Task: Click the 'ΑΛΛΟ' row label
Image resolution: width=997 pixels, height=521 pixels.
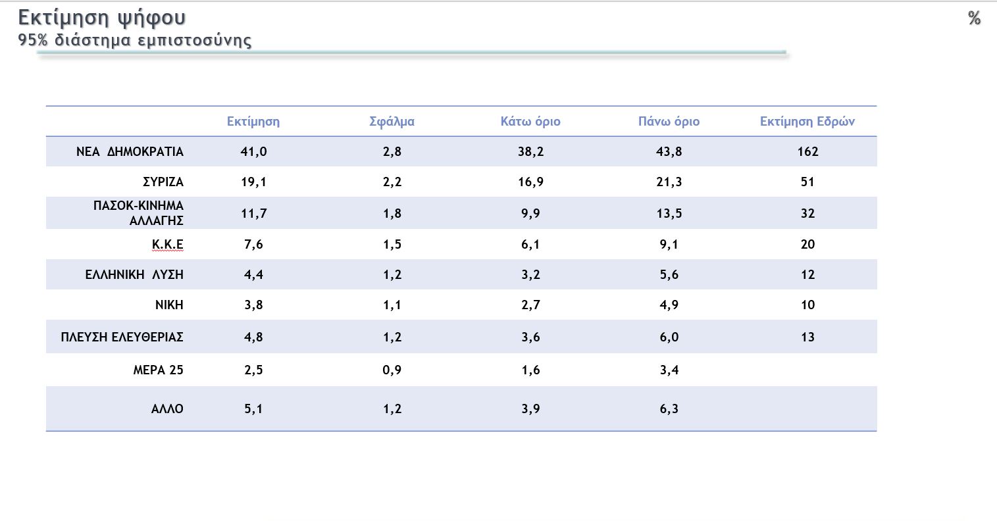Action: pyautogui.click(x=167, y=409)
